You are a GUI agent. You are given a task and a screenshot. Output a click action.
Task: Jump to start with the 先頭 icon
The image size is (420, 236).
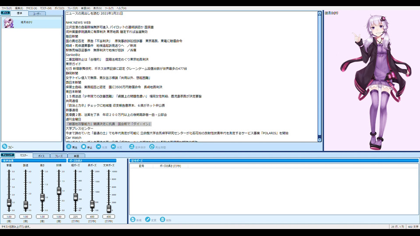pyautogui.click(x=98, y=147)
